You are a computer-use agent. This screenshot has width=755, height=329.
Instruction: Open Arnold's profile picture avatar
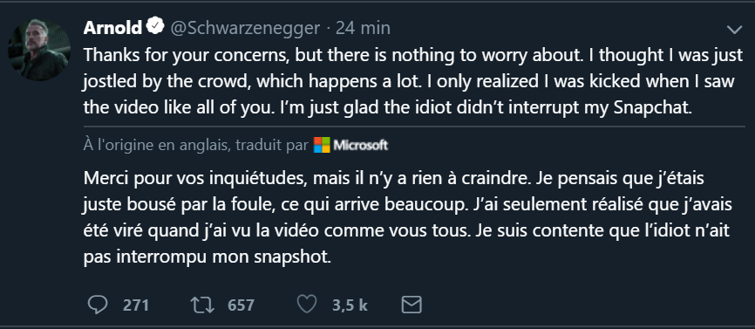(39, 51)
